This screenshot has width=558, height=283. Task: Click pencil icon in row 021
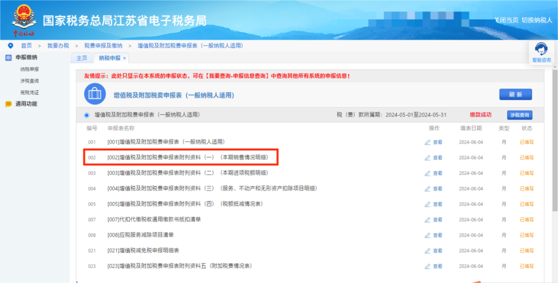[427, 250]
